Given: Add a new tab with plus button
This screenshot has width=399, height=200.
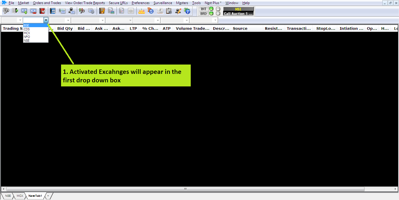Looking at the screenshot, I should point(48,196).
